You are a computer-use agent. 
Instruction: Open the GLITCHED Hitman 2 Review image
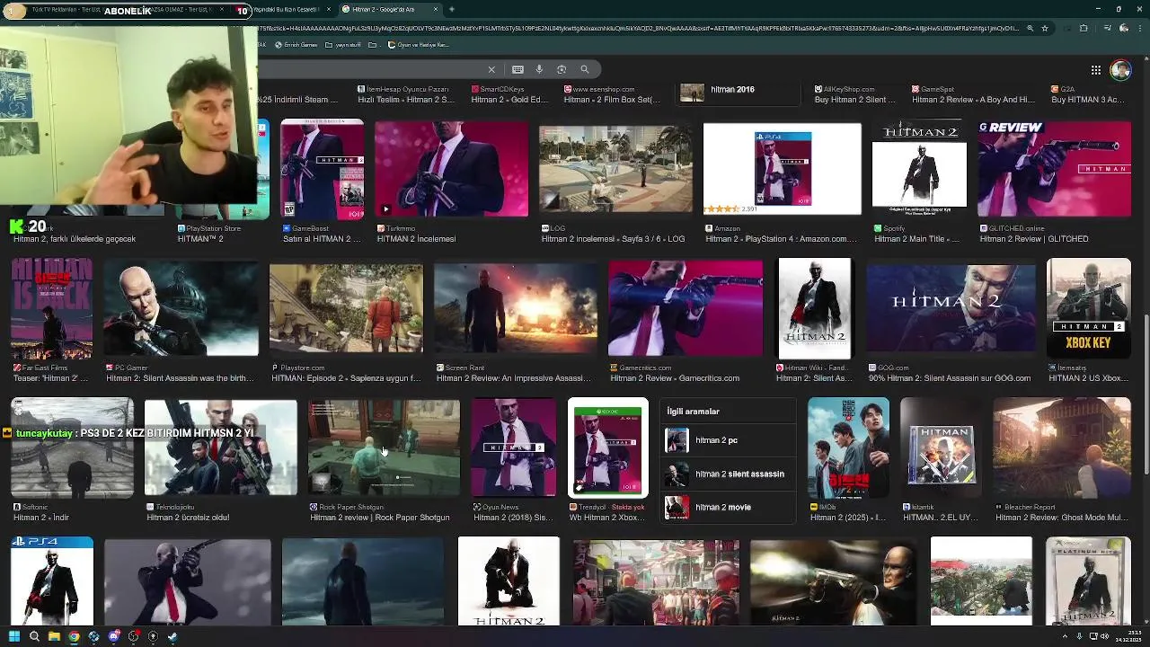pos(1054,169)
